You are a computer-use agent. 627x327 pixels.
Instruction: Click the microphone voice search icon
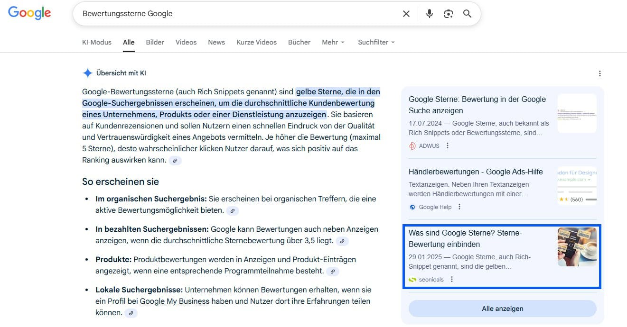[x=429, y=14]
